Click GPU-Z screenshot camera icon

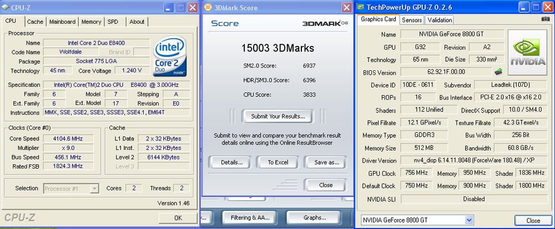click(546, 19)
